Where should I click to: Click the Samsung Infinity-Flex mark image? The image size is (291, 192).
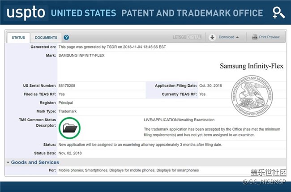pyautogui.click(x=251, y=66)
